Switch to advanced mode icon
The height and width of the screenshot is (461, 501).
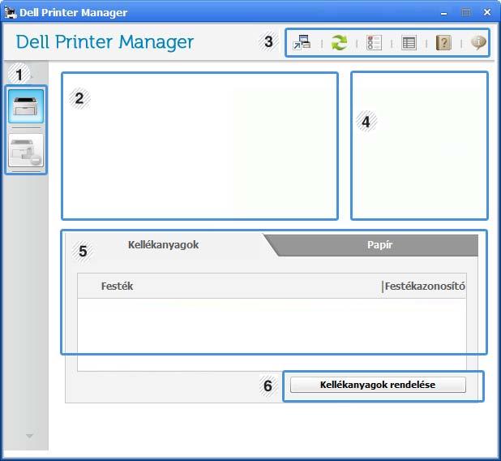pos(302,42)
